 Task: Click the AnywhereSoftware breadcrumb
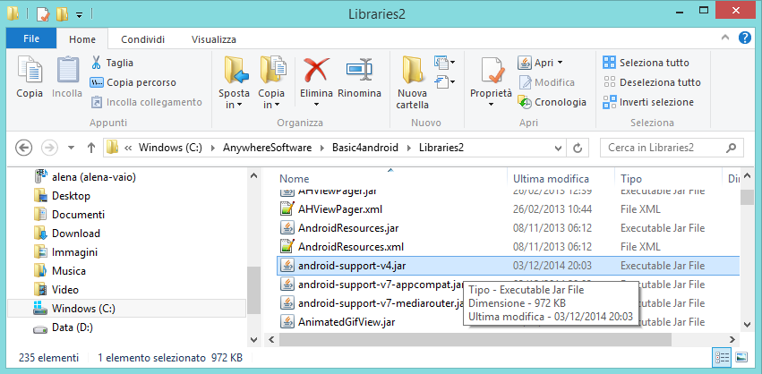(268, 147)
